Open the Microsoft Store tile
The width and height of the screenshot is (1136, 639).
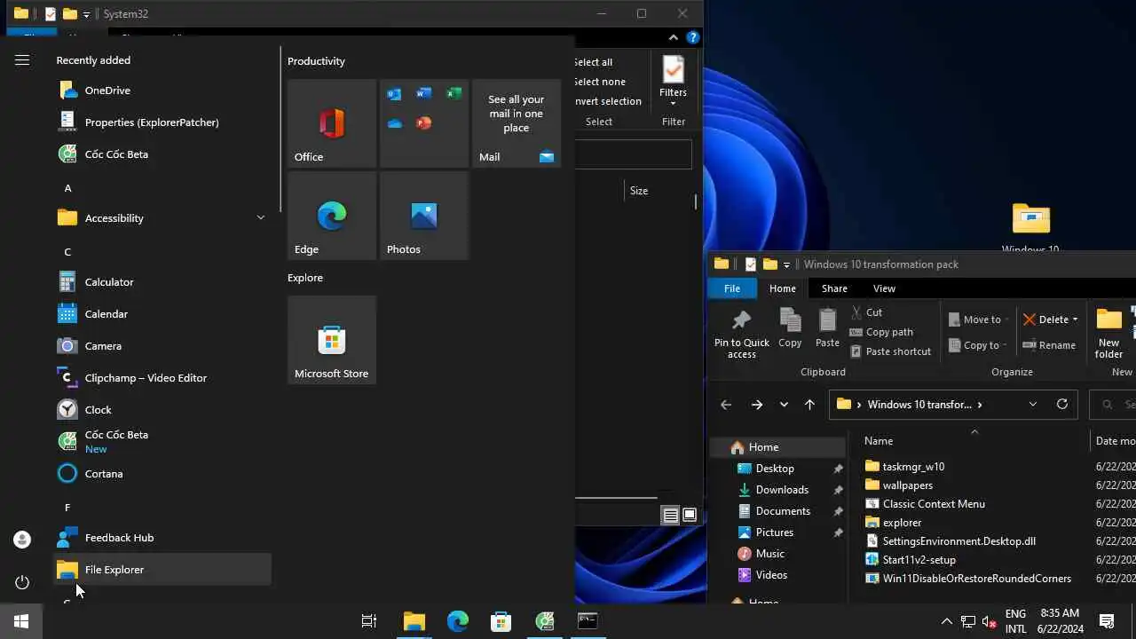(x=332, y=340)
